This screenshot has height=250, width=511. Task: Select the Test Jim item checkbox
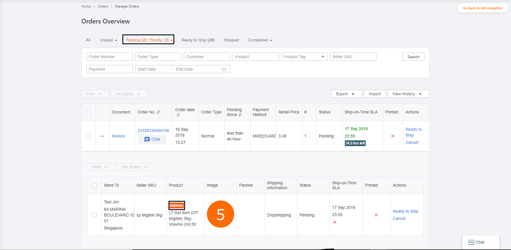pyautogui.click(x=94, y=215)
